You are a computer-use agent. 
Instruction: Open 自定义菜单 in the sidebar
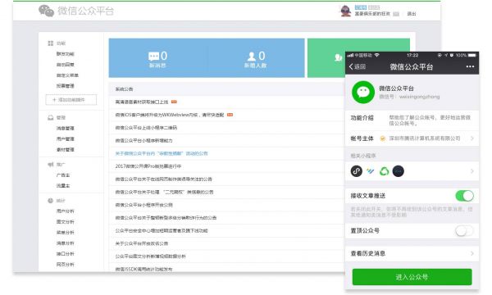coord(67,75)
